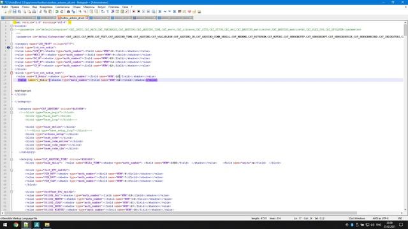
Task: Toggle macro recording with the red dot
Action: (x=133, y=11)
